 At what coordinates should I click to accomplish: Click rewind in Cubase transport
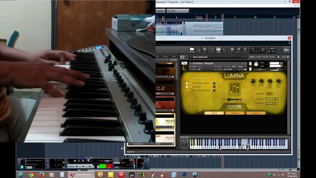77,166
